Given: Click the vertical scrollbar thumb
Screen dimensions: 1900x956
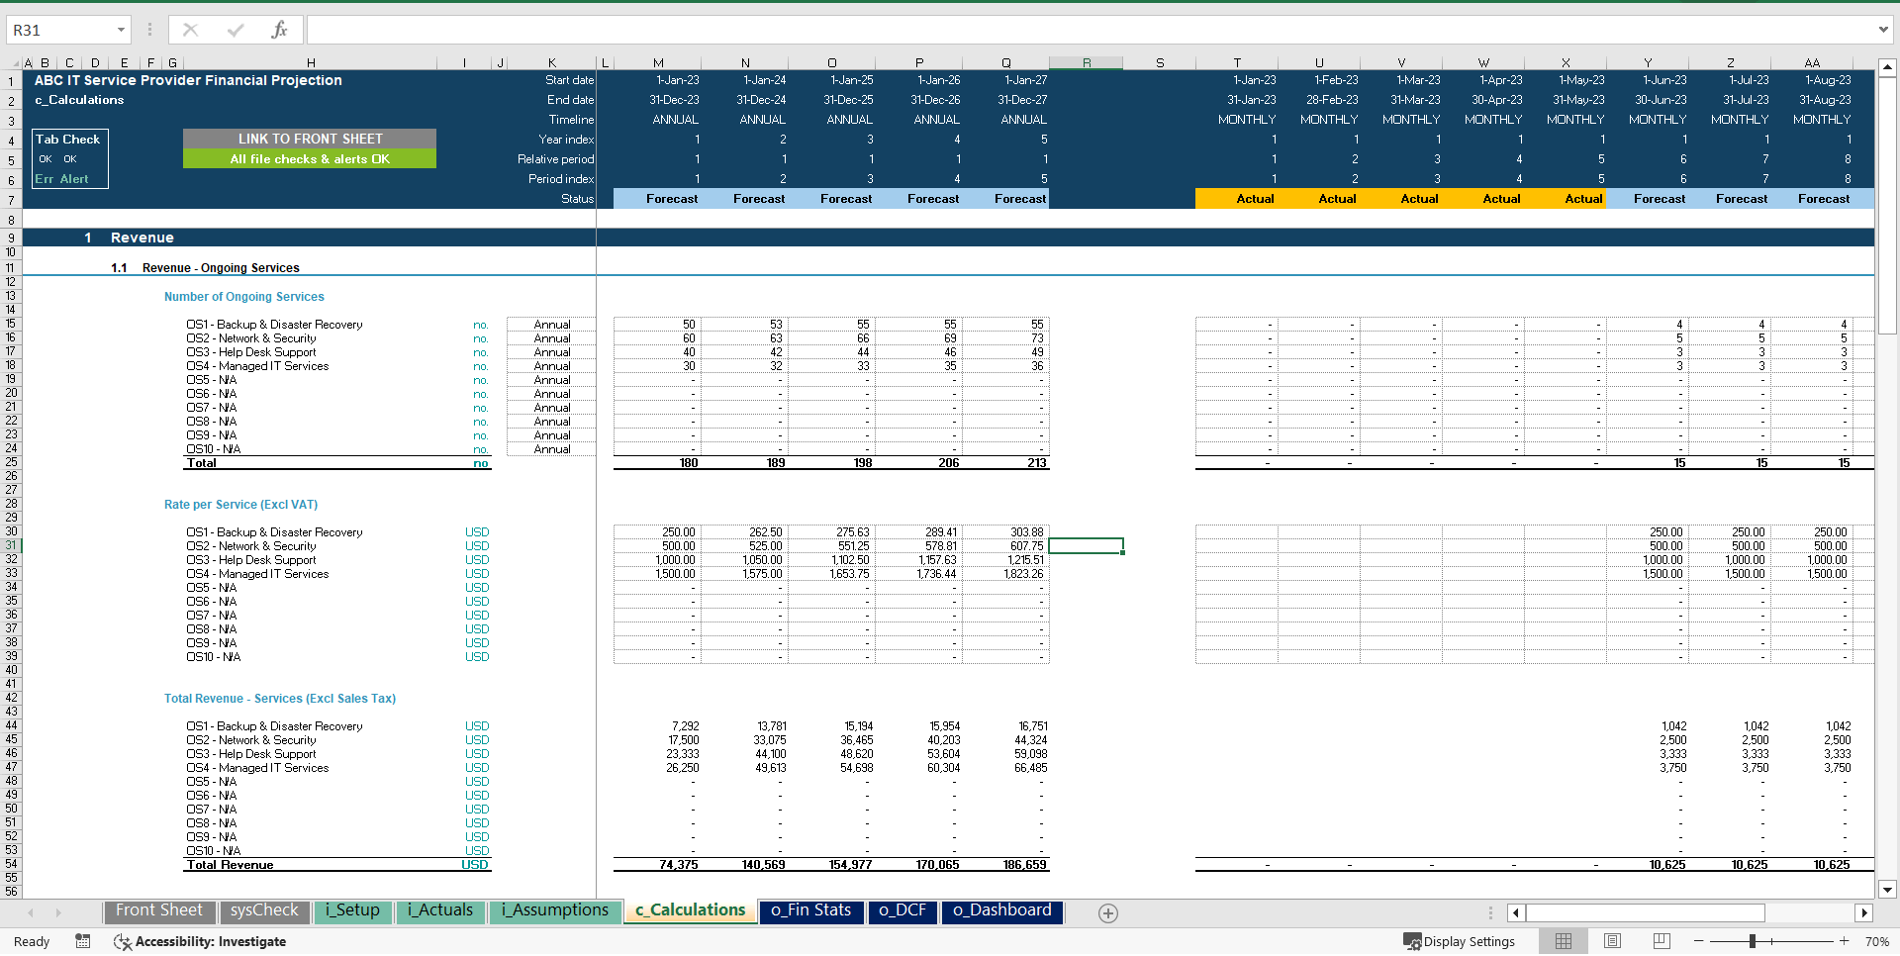Looking at the screenshot, I should pyautogui.click(x=1887, y=207).
